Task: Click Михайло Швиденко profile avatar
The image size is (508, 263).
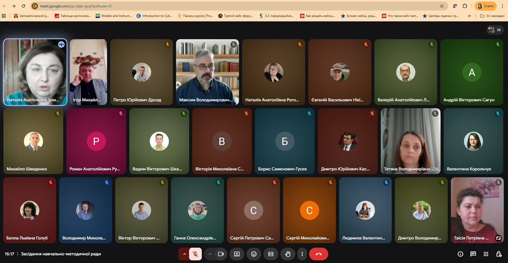Action: (x=34, y=141)
